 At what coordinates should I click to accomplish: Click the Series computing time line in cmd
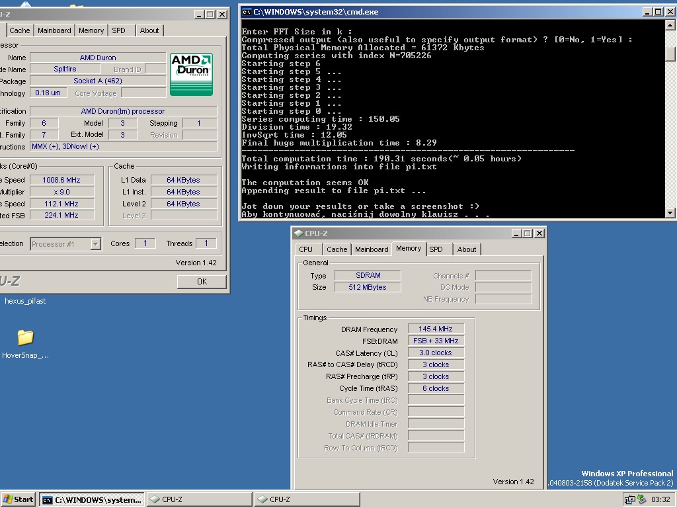coord(321,119)
